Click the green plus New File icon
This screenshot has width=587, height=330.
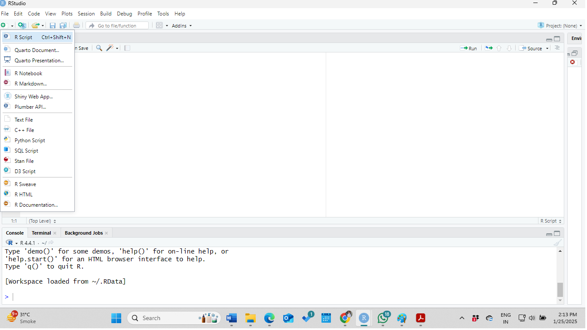point(4,26)
